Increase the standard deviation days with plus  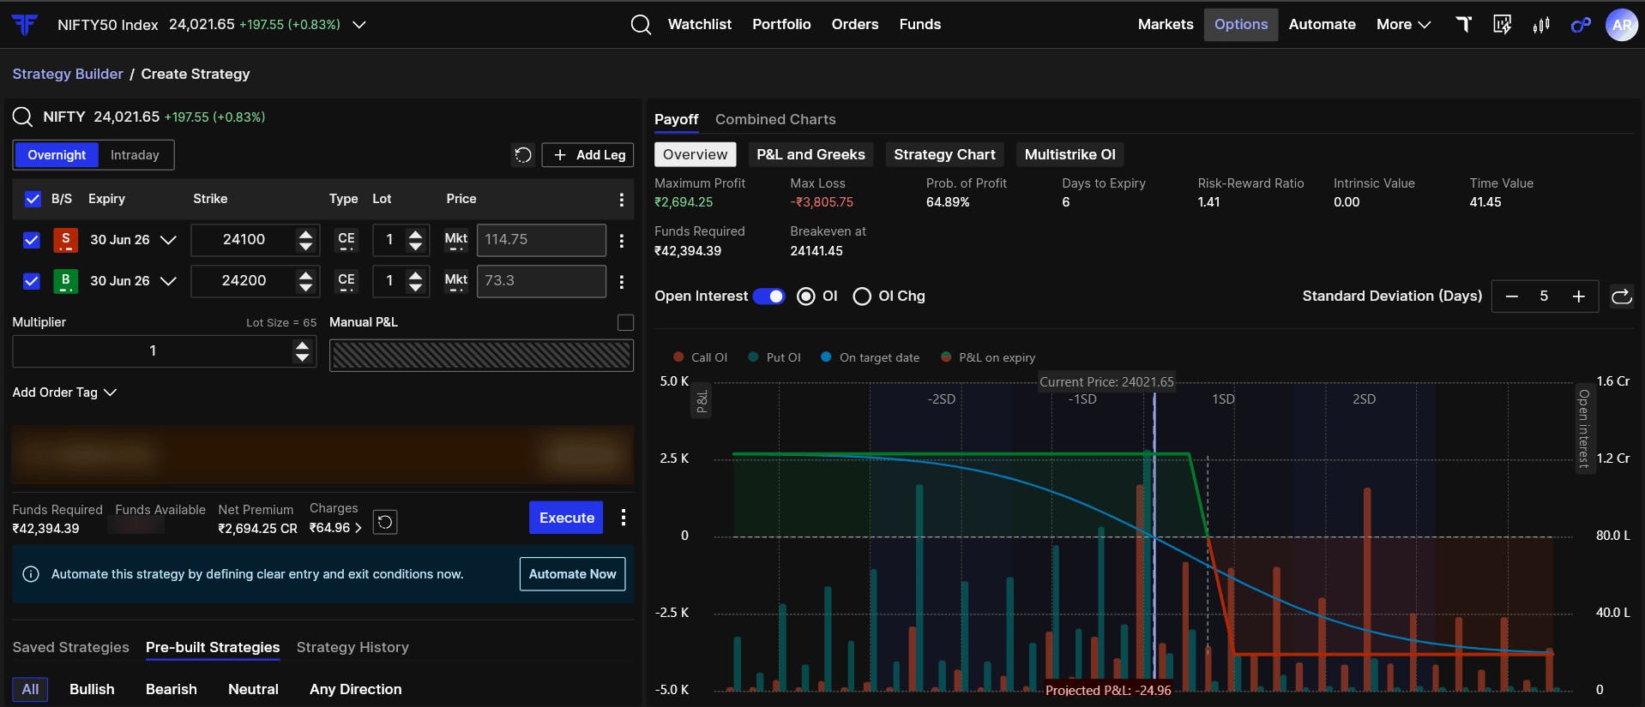pyautogui.click(x=1578, y=297)
